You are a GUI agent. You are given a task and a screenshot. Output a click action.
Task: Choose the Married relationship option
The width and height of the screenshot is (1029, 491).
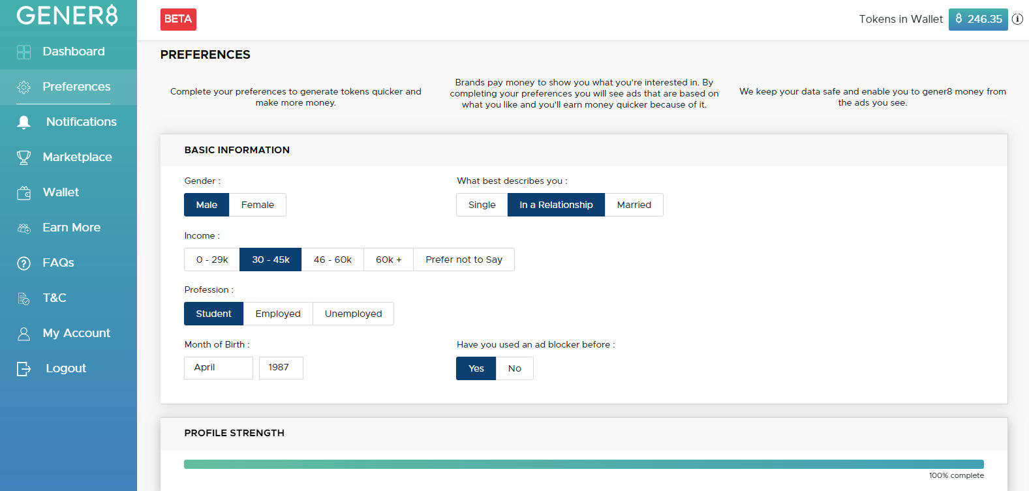coord(634,205)
